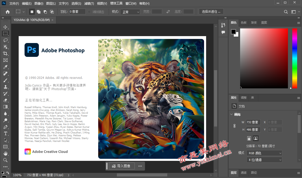Collapse the 画布 section
Screen dimensions: 302x178
click(231, 114)
